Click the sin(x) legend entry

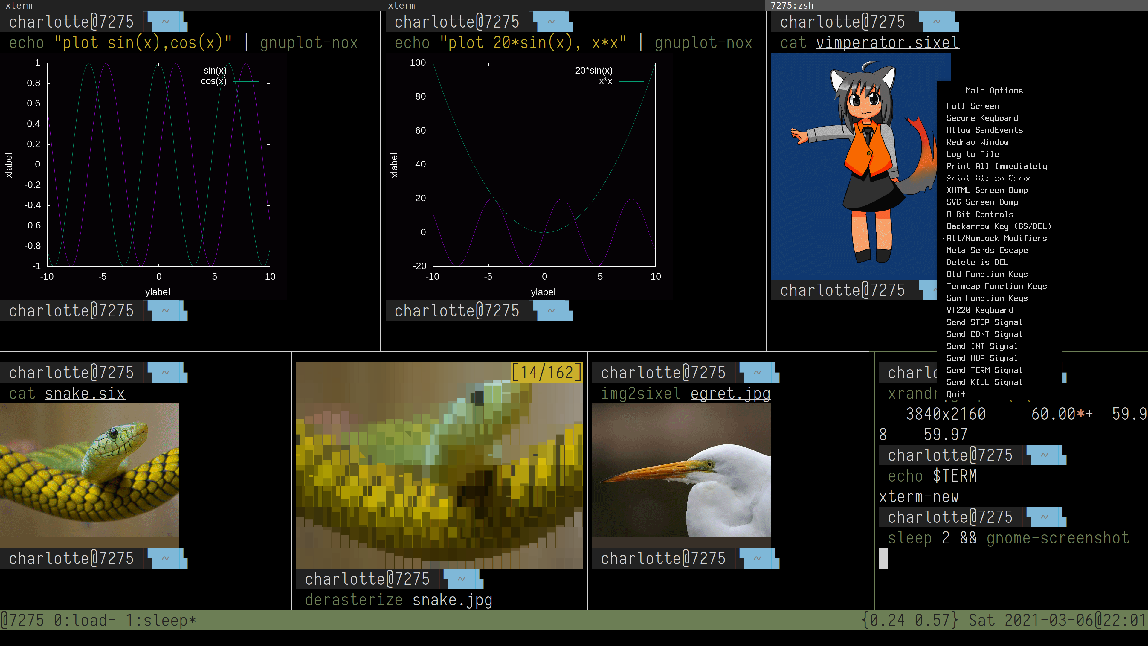215,71
